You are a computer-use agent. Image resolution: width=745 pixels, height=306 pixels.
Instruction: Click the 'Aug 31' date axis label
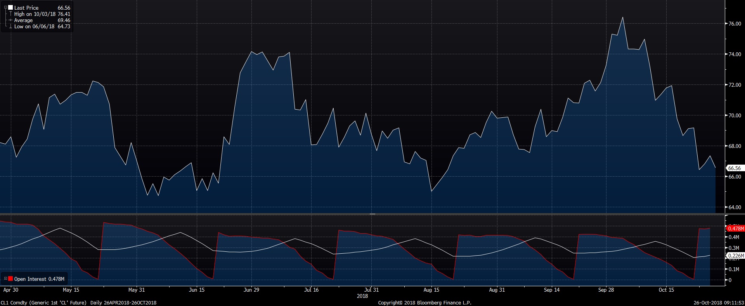[x=497, y=290]
